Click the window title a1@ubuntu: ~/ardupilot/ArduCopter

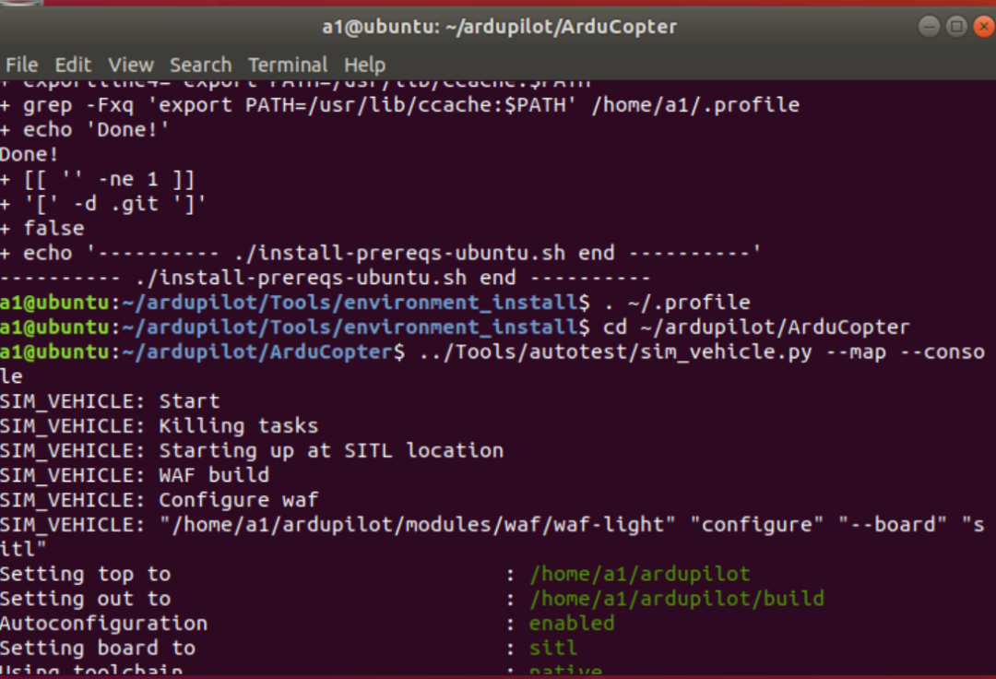point(499,27)
